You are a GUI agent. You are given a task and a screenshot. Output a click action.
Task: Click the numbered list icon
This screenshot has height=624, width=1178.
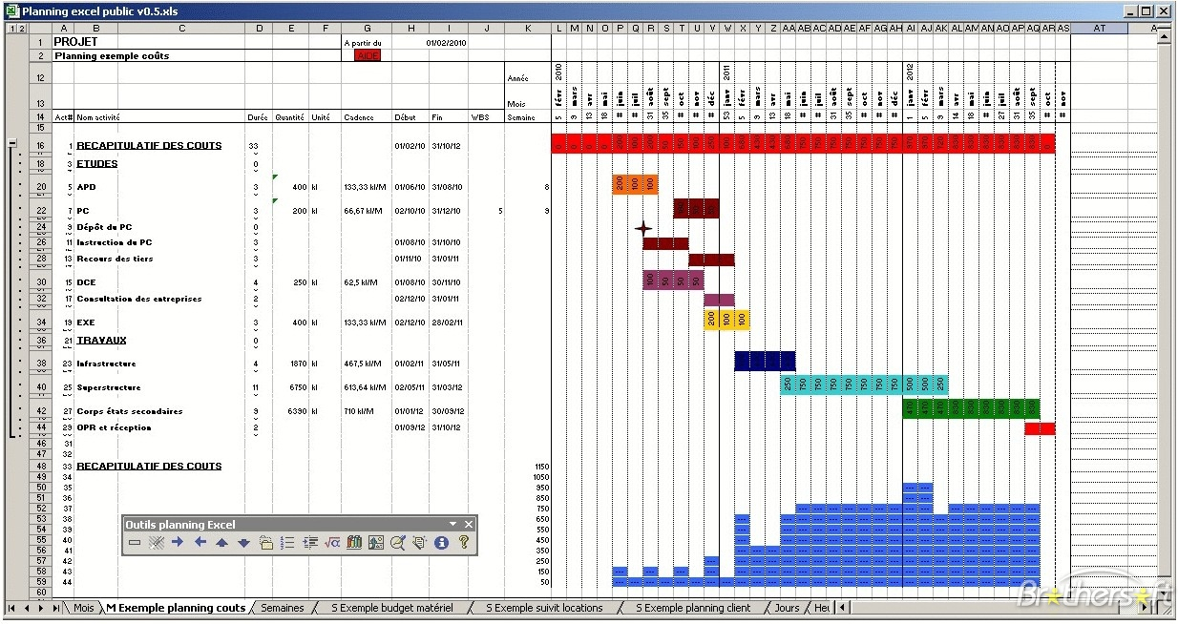click(287, 543)
